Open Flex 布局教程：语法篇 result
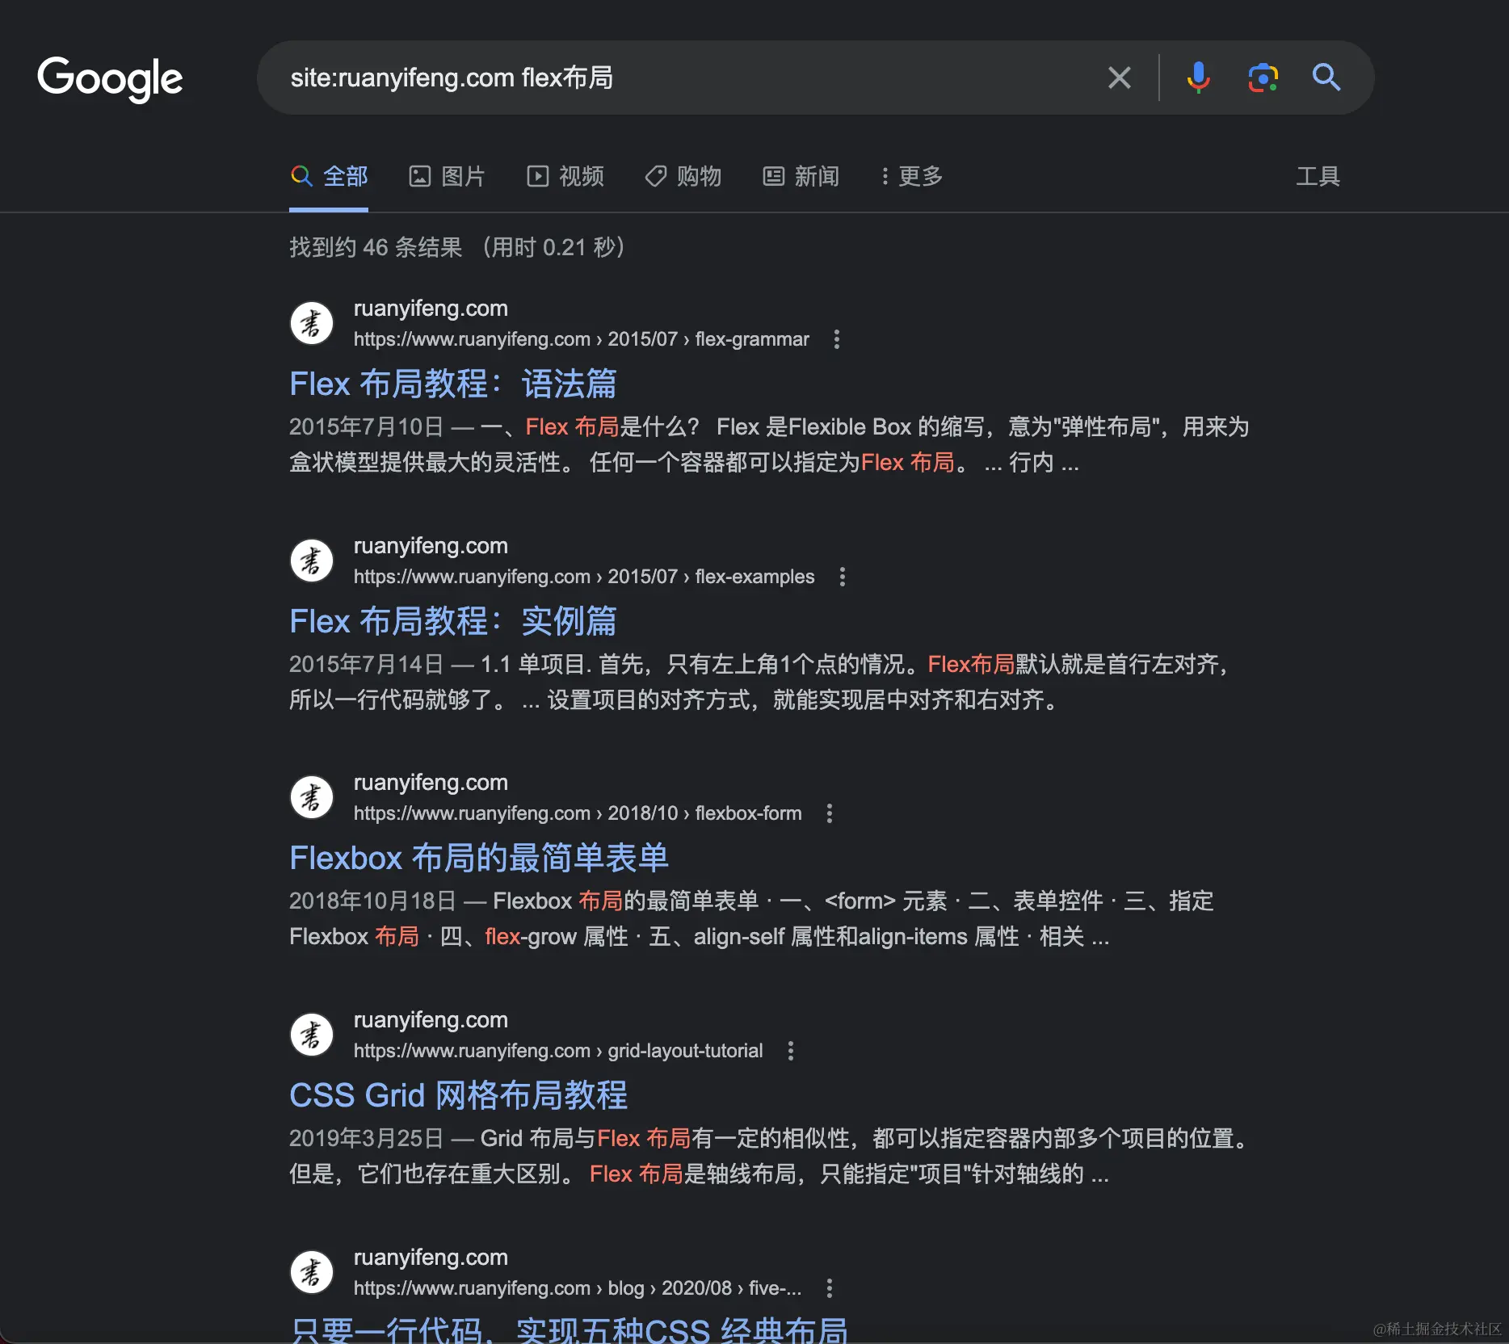Image resolution: width=1509 pixels, height=1344 pixels. click(x=452, y=384)
